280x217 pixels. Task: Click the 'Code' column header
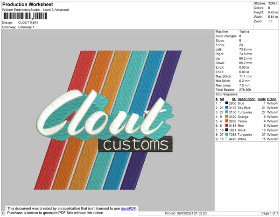click(x=262, y=99)
